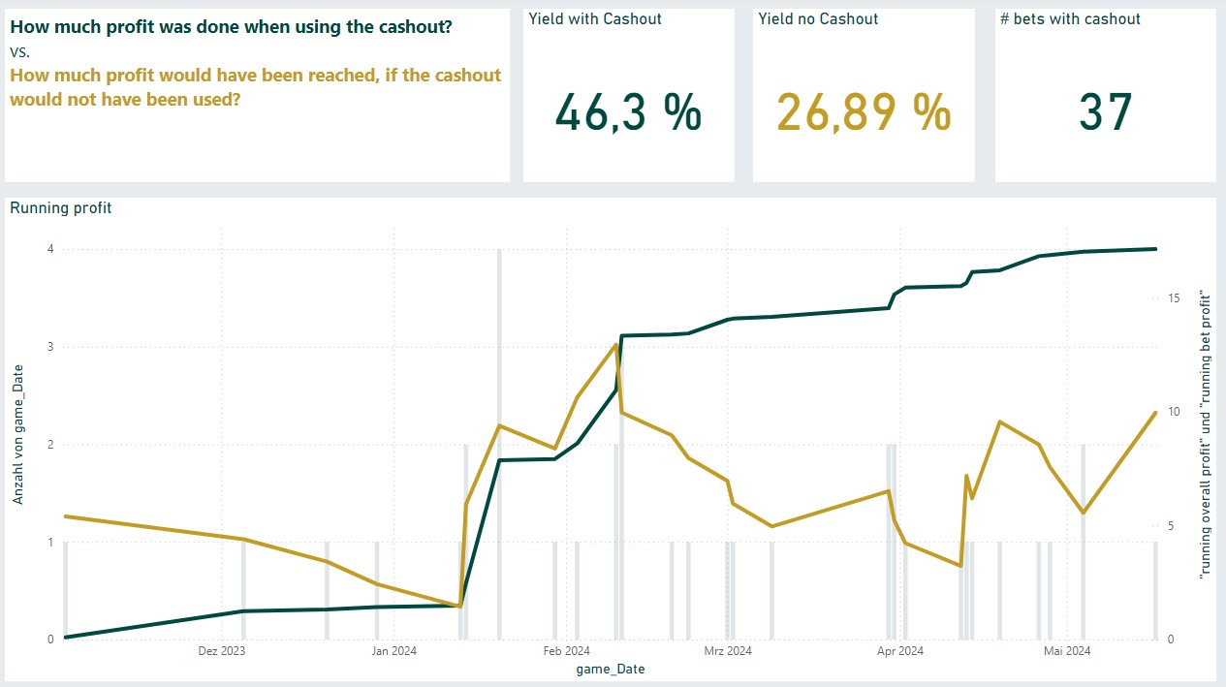Screen dimensions: 1226x687
Task: Click the 'vs.' text in the header
Action: coord(19,51)
